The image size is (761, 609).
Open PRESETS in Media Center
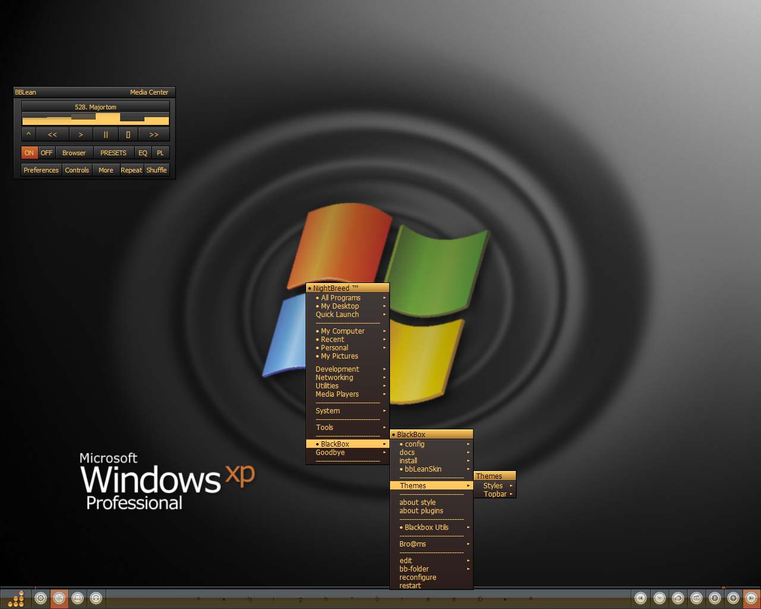[114, 153]
